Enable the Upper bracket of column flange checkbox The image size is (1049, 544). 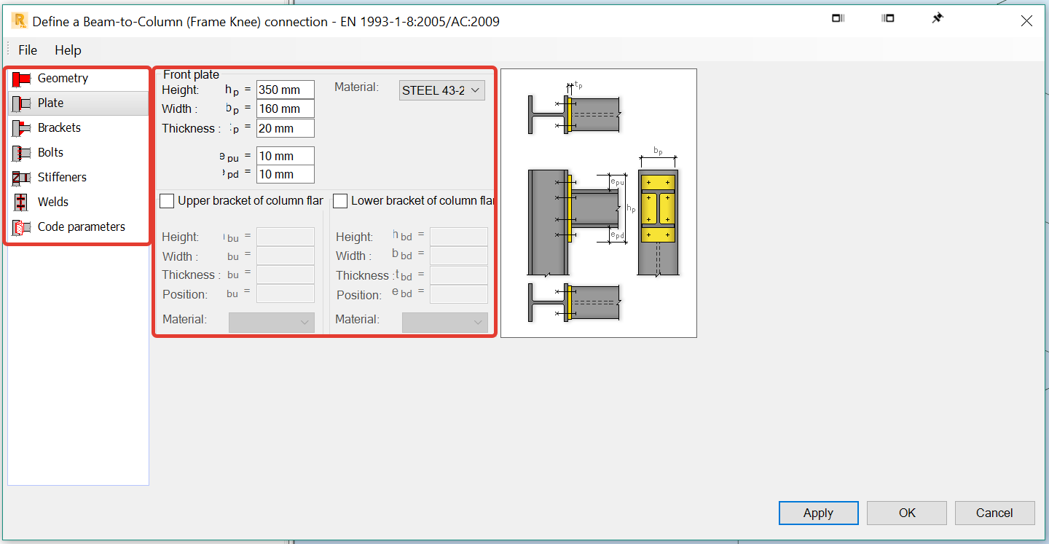click(x=167, y=200)
